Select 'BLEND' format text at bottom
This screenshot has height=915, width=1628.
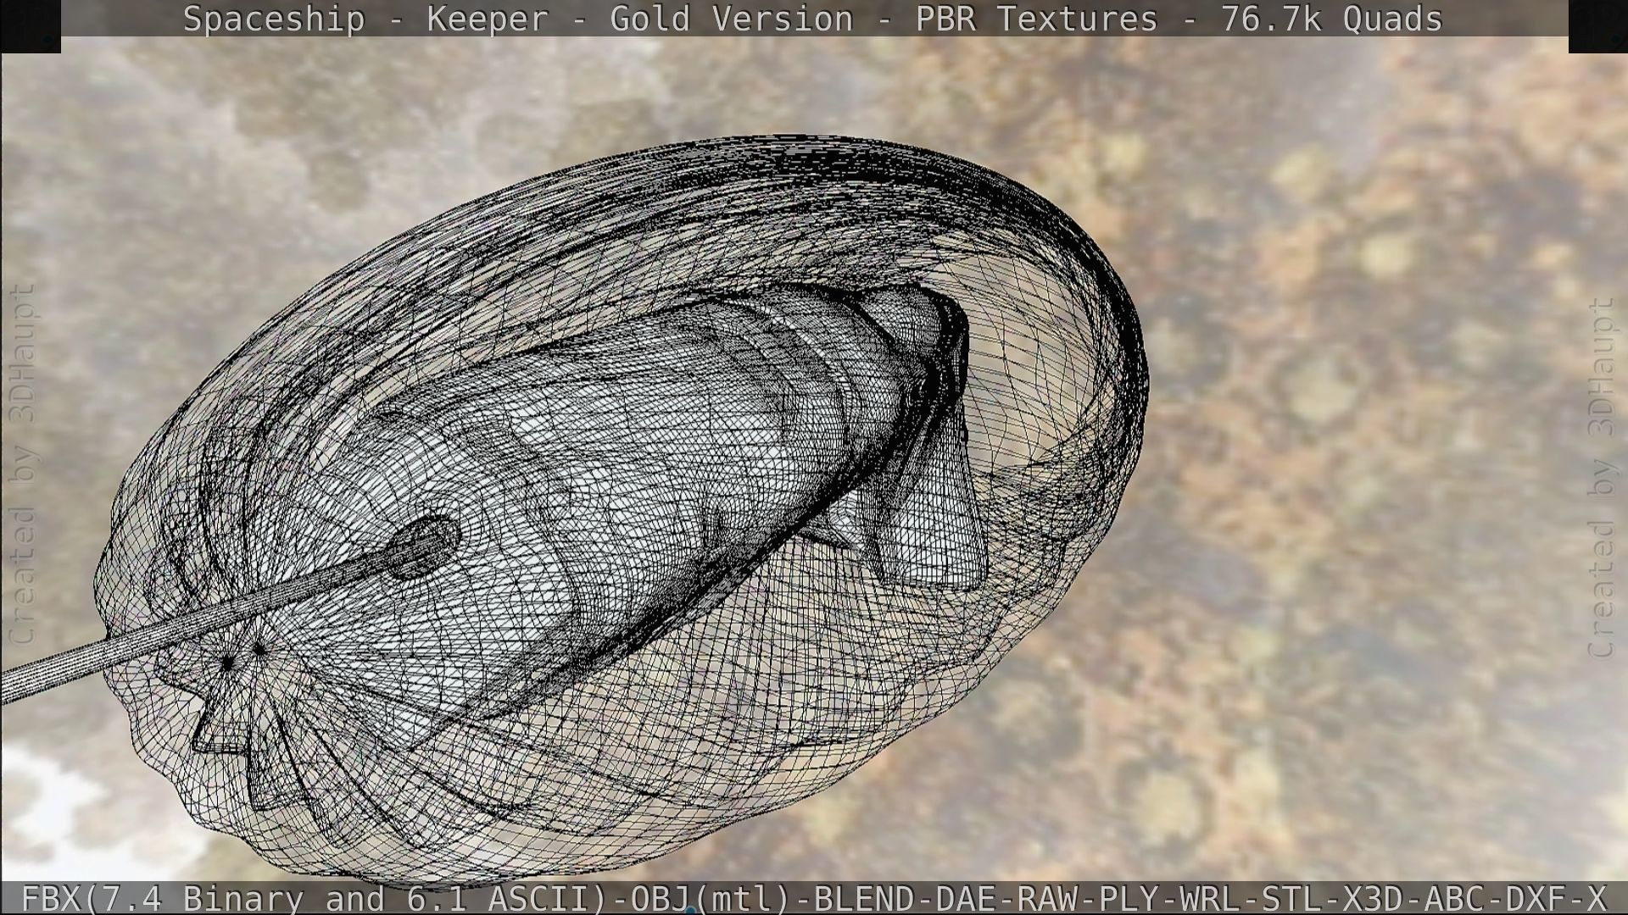tap(864, 898)
